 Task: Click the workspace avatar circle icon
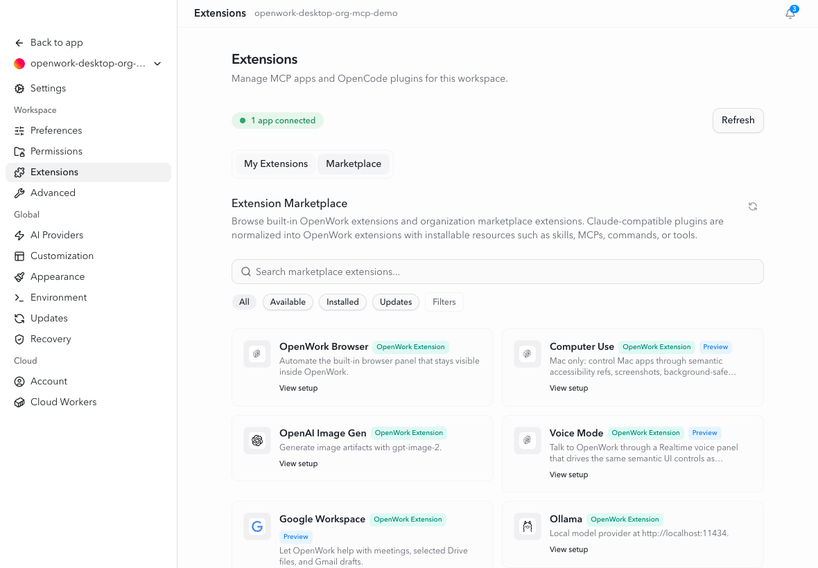tap(19, 64)
